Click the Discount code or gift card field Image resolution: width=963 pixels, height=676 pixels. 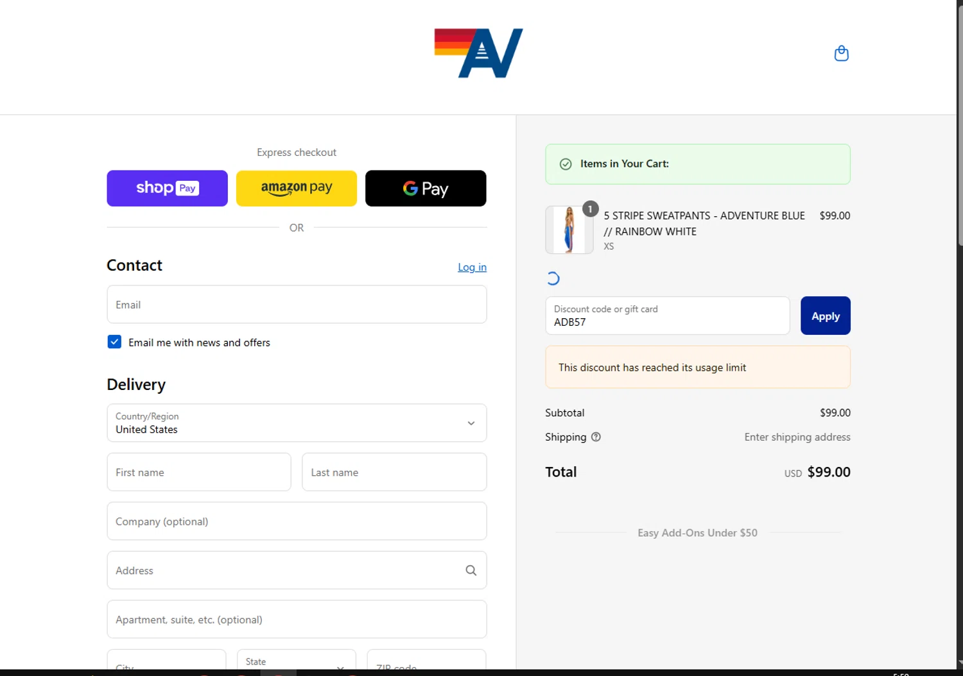pos(668,316)
